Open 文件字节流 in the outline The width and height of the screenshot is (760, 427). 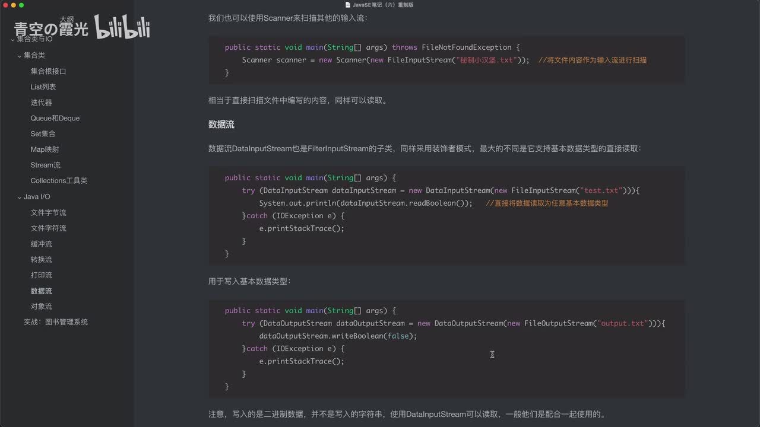click(x=48, y=212)
